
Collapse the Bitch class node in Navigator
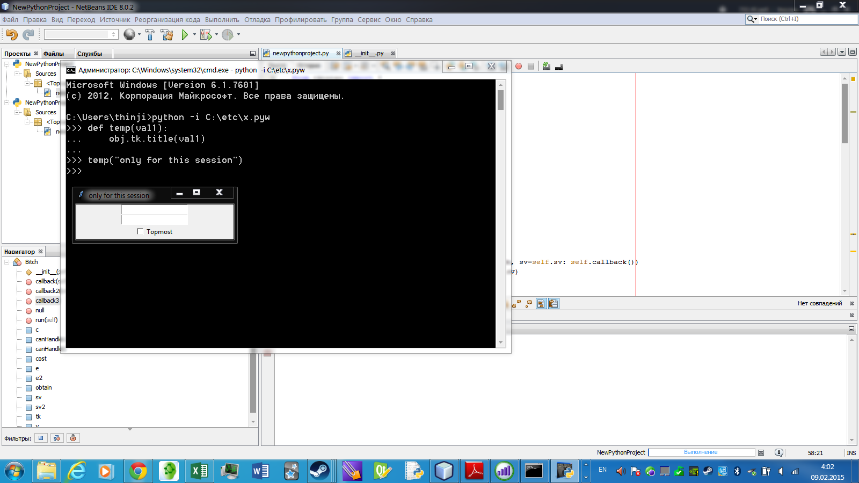pyautogui.click(x=8, y=262)
